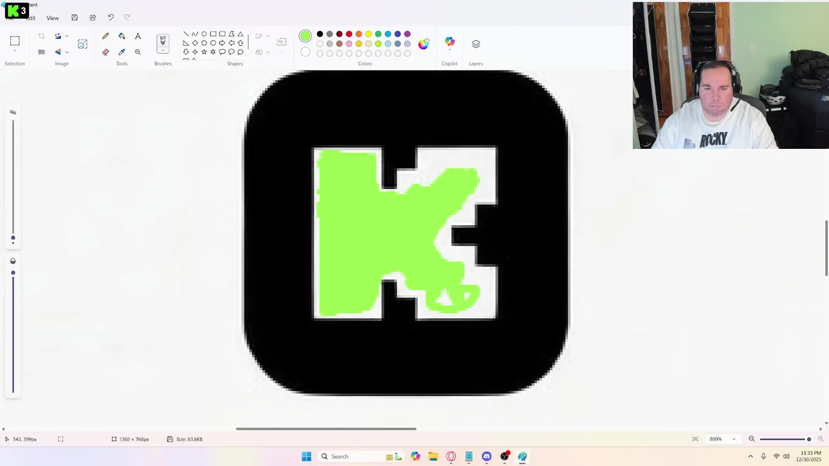
Task: Select the Eraser tool
Action: [x=106, y=52]
